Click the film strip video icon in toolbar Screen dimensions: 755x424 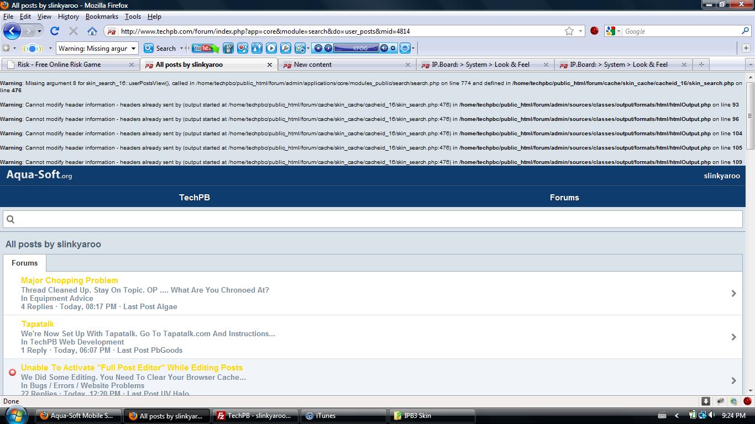228,48
